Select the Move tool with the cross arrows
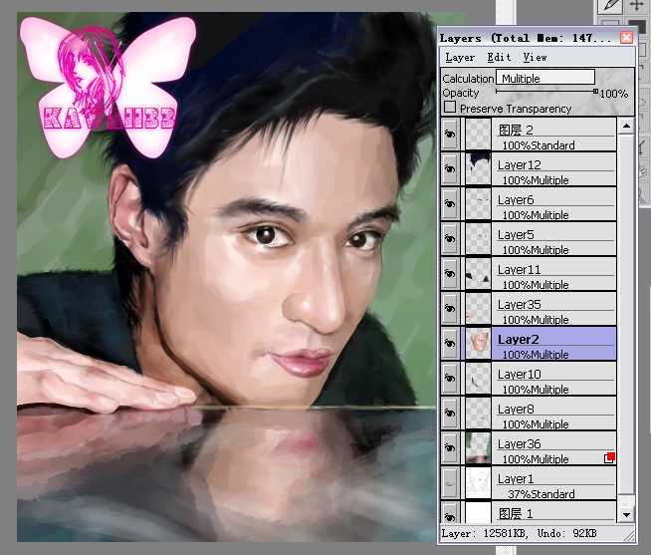The image size is (651, 555). click(x=636, y=5)
